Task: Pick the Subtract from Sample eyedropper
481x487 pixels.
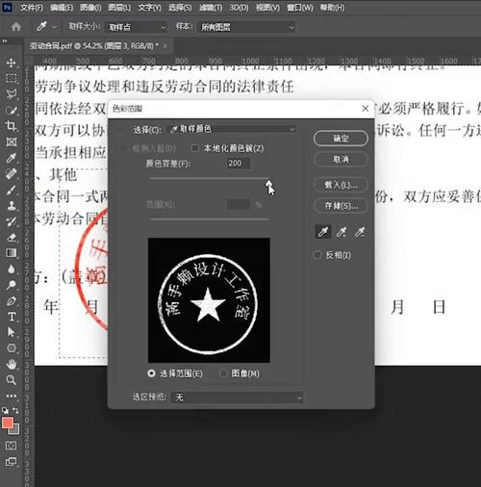Action: (x=360, y=232)
